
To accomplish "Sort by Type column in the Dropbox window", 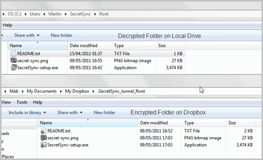I will tap(204, 123).
